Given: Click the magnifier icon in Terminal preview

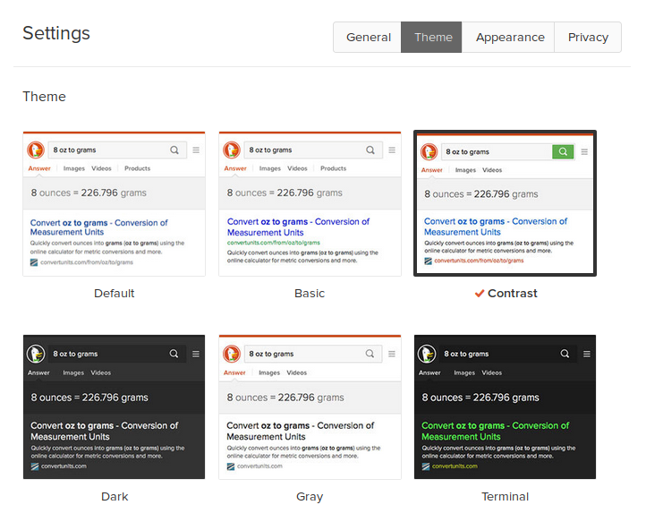Looking at the screenshot, I should point(565,354).
